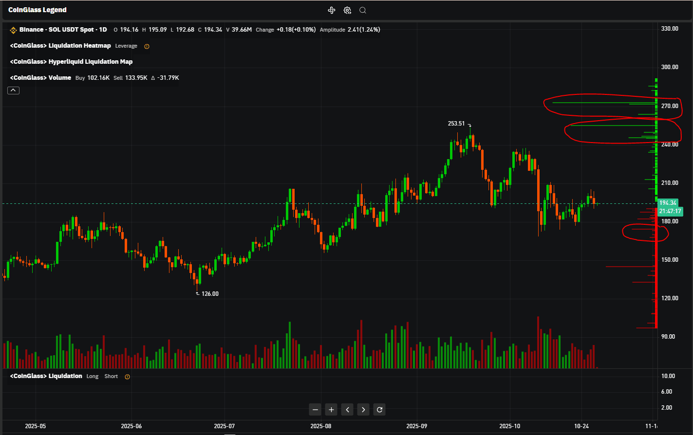Click the CoinGlass Liquidation Heatmap indicator label
Screen dimensions: 693x435
[60, 46]
